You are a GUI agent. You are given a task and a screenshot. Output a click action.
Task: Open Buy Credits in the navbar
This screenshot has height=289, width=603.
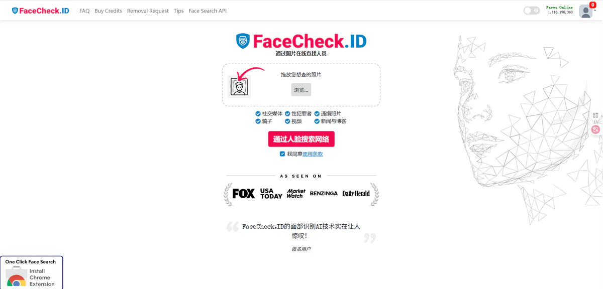[x=109, y=11]
